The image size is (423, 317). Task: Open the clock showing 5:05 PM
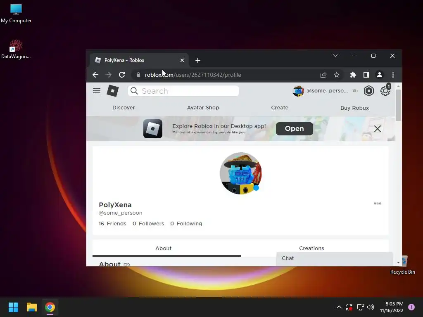[x=392, y=307]
